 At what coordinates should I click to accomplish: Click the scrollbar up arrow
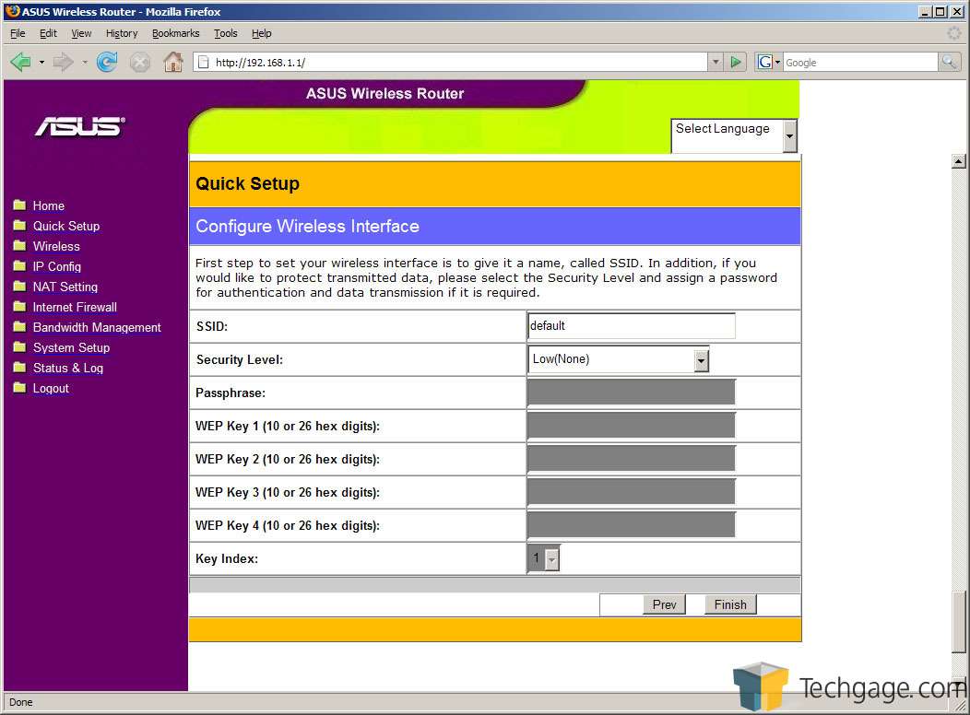coord(958,161)
